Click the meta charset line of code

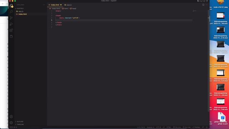[x=69, y=18]
